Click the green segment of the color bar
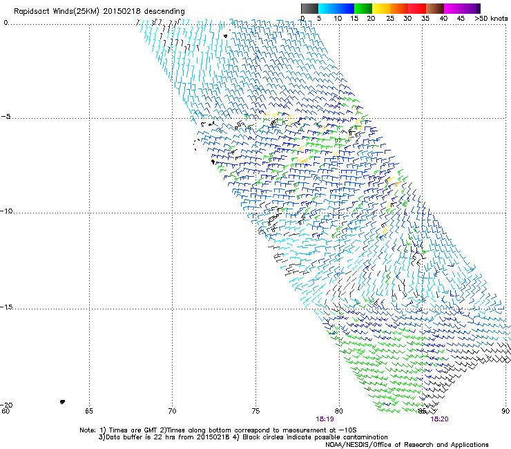 (x=363, y=8)
